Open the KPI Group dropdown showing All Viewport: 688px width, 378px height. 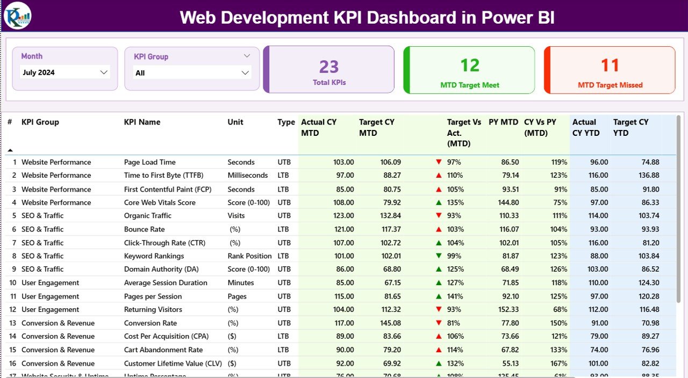click(x=245, y=73)
